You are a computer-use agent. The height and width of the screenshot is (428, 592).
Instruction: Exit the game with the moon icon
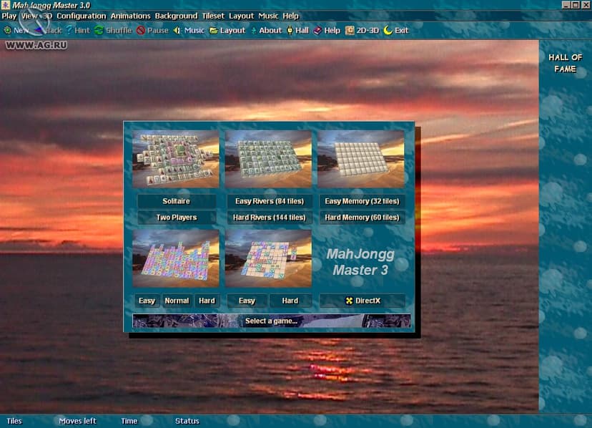click(x=396, y=30)
